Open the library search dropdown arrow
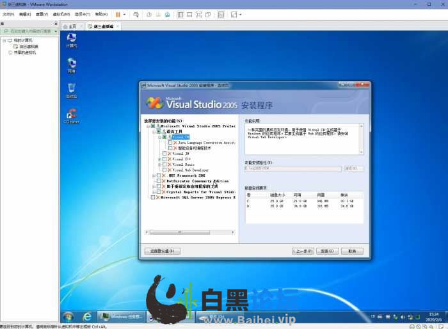The image size is (448, 329). click(x=56, y=31)
